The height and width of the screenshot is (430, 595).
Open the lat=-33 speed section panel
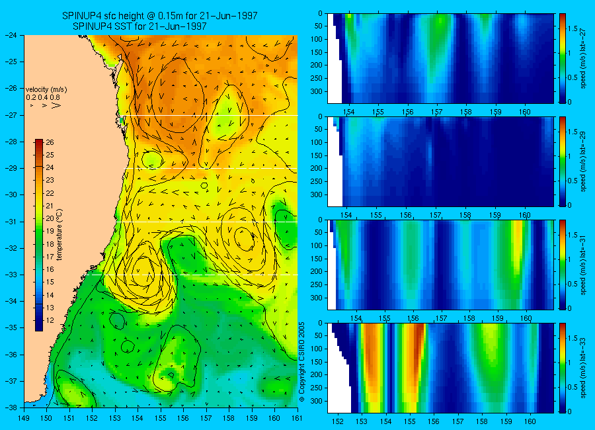point(440,368)
